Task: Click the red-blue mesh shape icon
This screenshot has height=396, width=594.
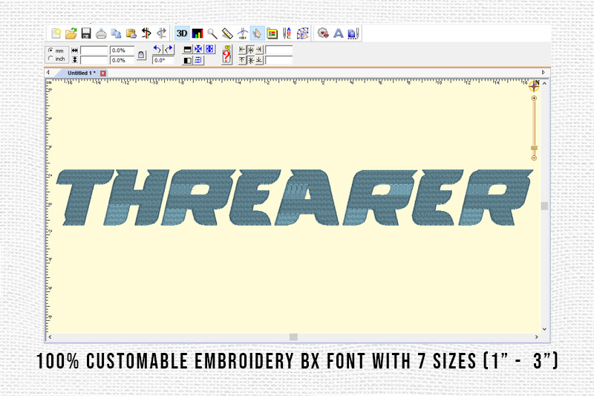Action: pyautogui.click(x=302, y=33)
